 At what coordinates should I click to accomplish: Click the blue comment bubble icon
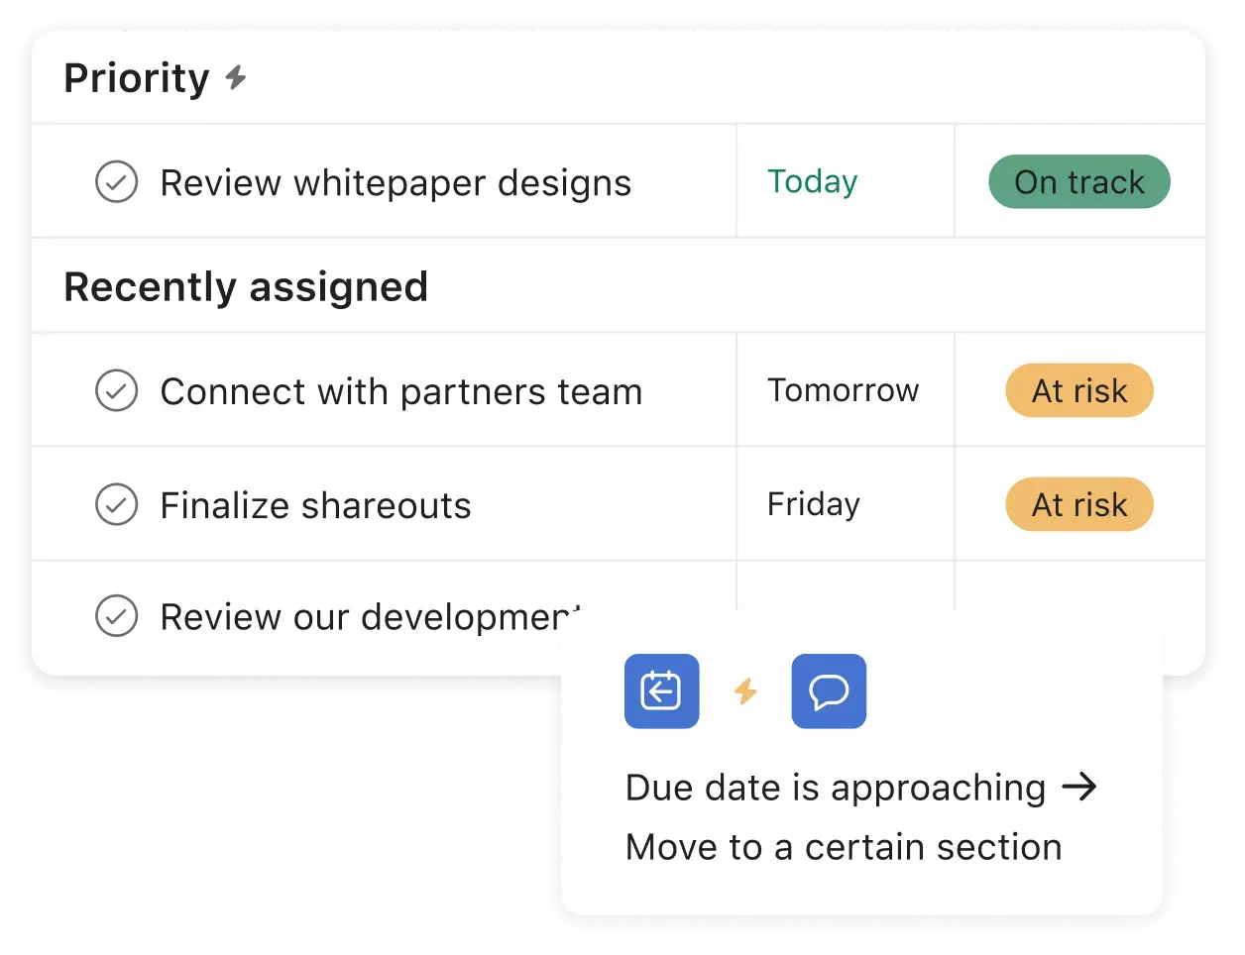[x=829, y=691]
